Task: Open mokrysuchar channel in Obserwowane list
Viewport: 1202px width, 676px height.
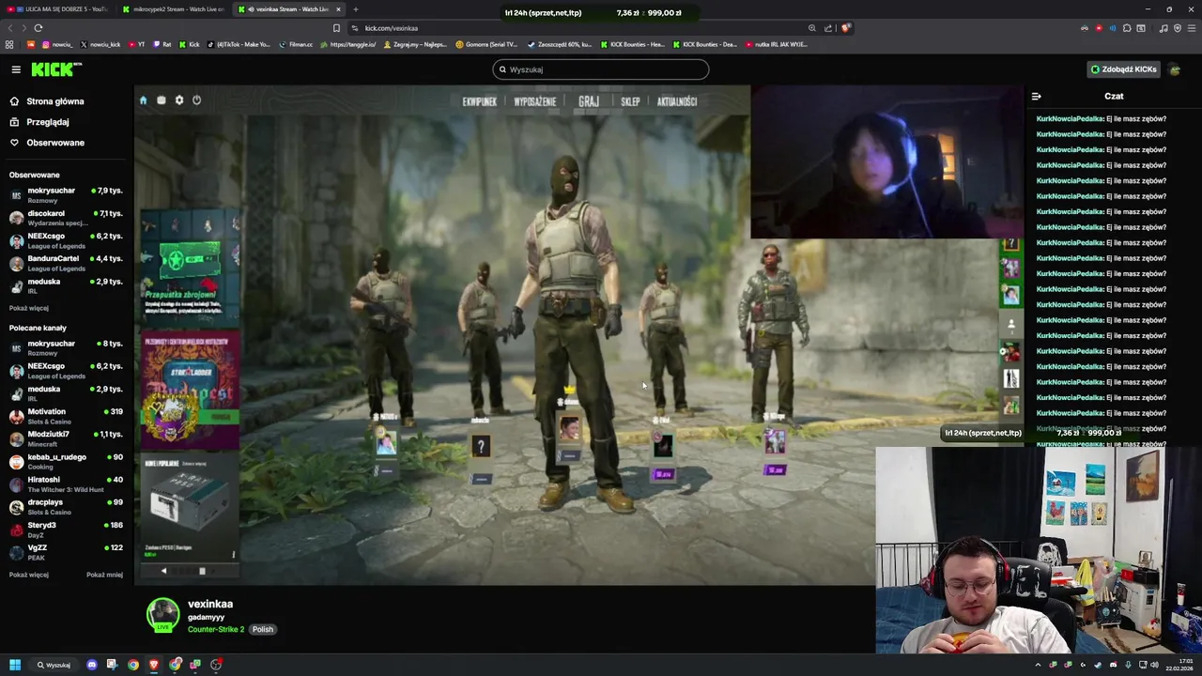Action: tap(66, 194)
